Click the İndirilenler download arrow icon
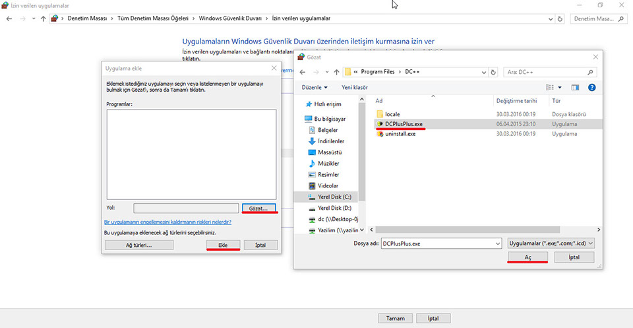 (x=312, y=141)
